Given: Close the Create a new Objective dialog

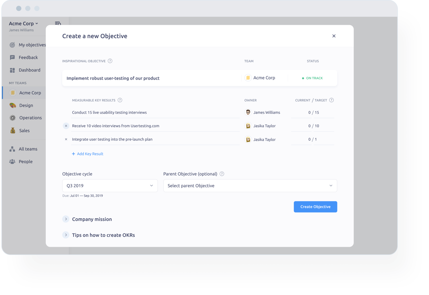Looking at the screenshot, I should [x=334, y=36].
